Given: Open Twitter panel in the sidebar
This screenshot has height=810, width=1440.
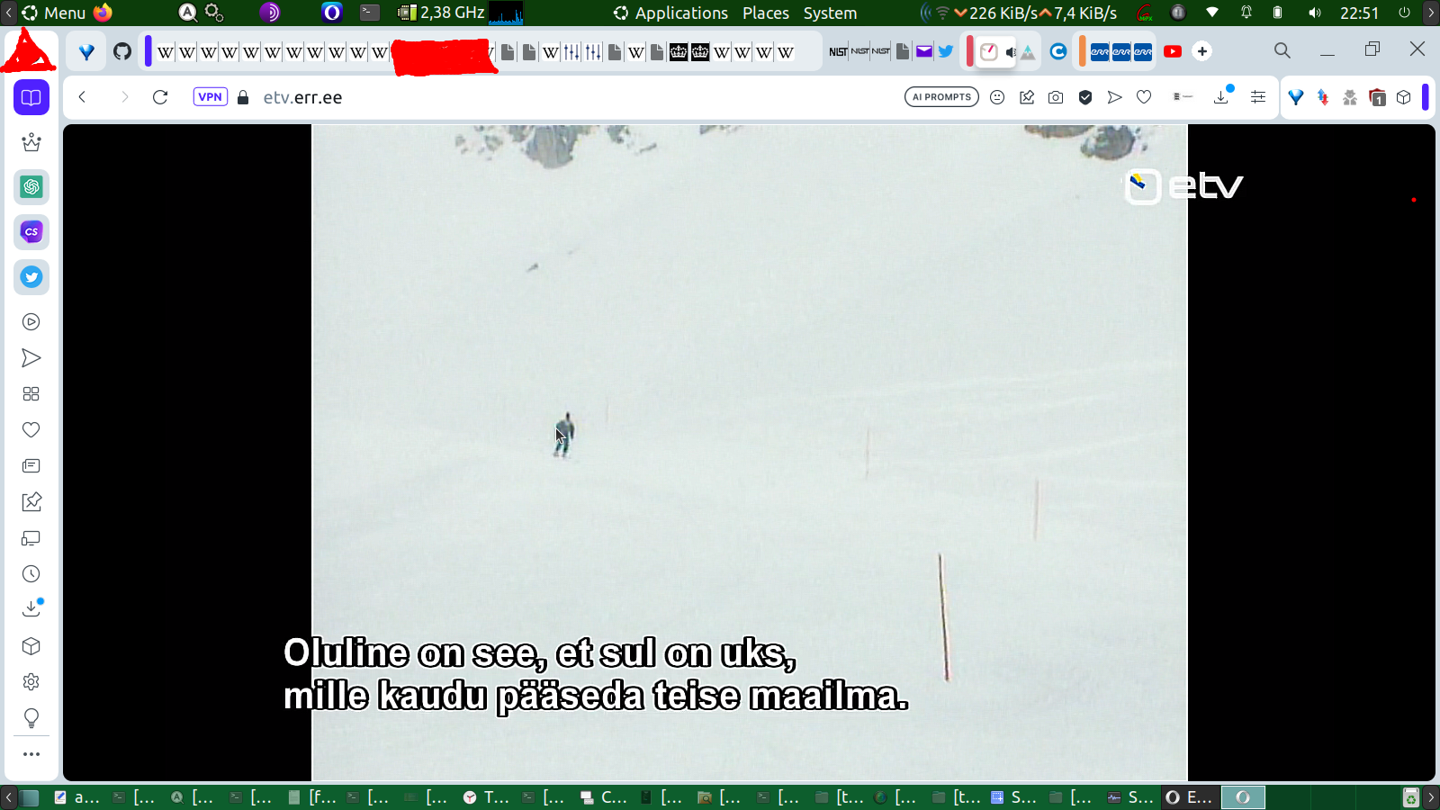Looking at the screenshot, I should click(x=31, y=277).
